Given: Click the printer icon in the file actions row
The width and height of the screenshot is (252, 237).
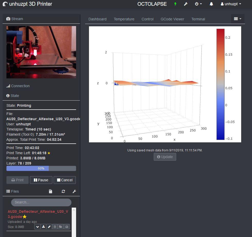Looking at the screenshot, I should click(x=67, y=227).
